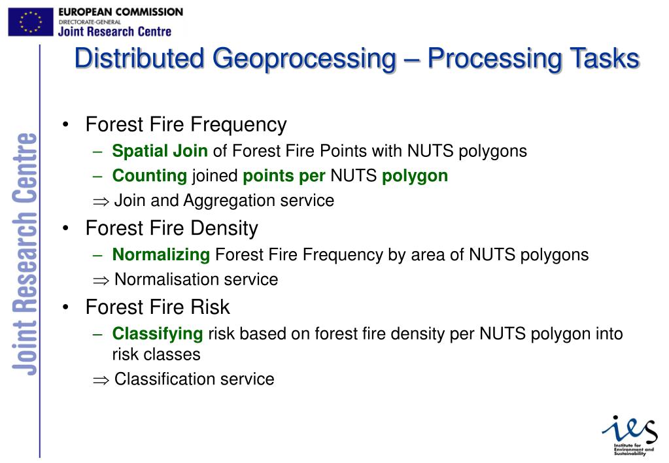Screen dimensions: 669x463
Task: Click the green Counting keyword
Action: point(149,176)
